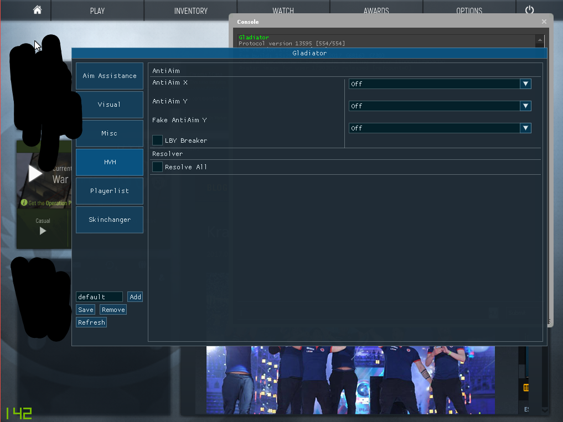
Task: Click the config name field containing default
Action: click(99, 297)
